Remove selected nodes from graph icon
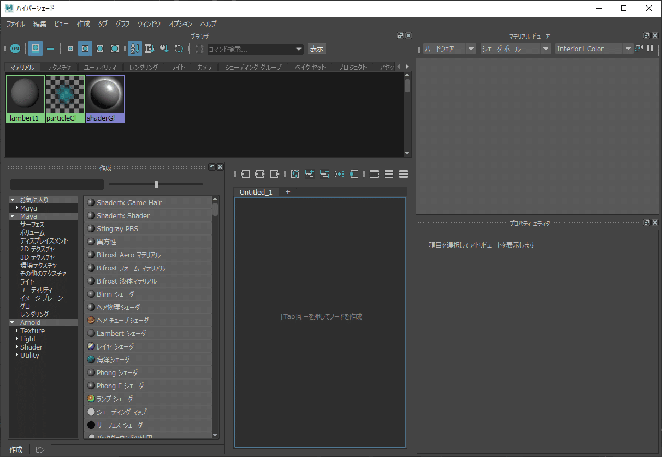This screenshot has width=662, height=457. (324, 174)
